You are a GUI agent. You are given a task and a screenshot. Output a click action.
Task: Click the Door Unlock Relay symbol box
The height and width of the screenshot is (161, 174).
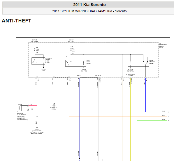tap(138, 63)
